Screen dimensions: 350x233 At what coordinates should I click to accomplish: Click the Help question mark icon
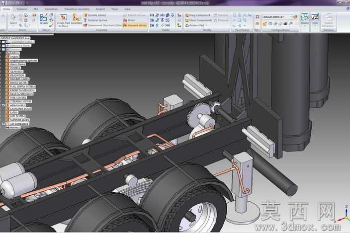(348, 9)
